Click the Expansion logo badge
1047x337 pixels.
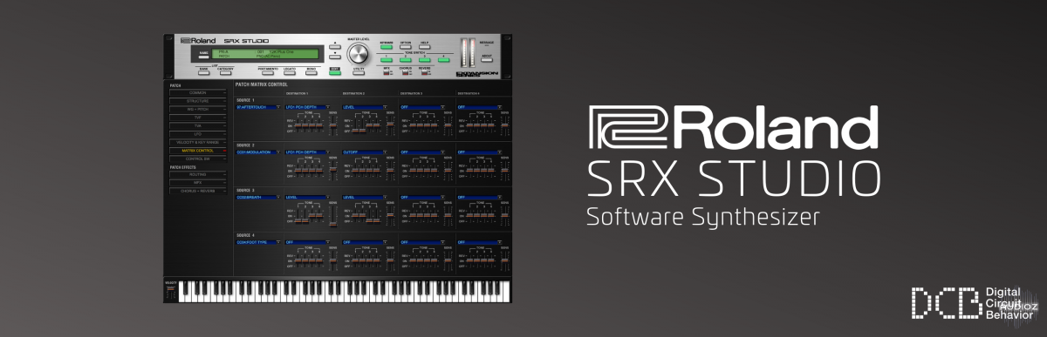(x=477, y=74)
